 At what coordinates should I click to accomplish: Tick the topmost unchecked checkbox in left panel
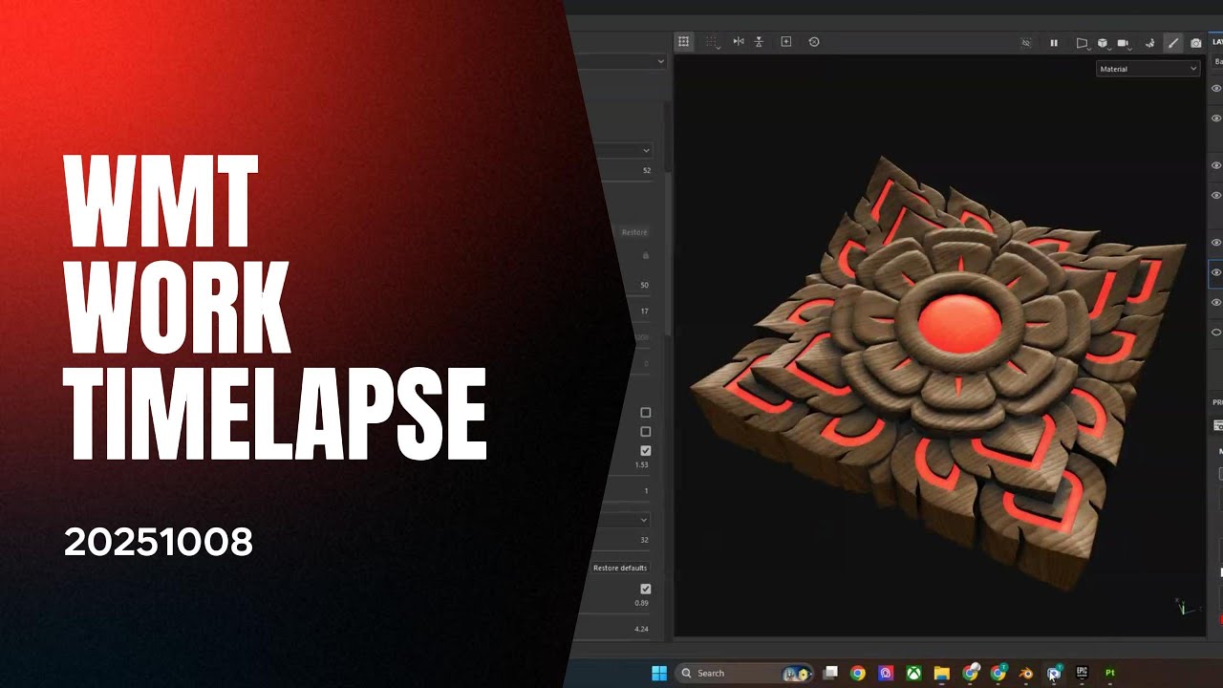coord(645,413)
